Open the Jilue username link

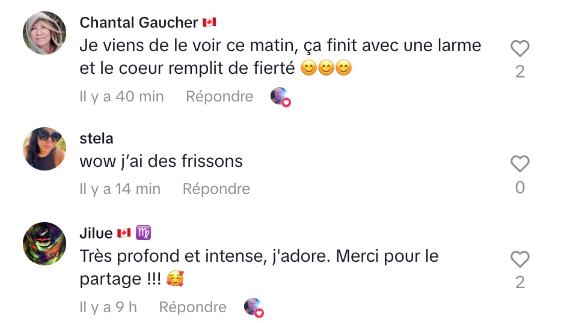coord(96,233)
